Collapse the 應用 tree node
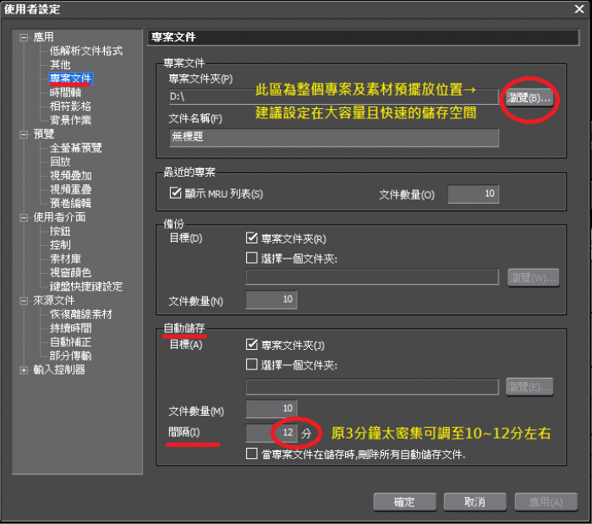Viewport: 592px width, 524px height. pos(24,37)
